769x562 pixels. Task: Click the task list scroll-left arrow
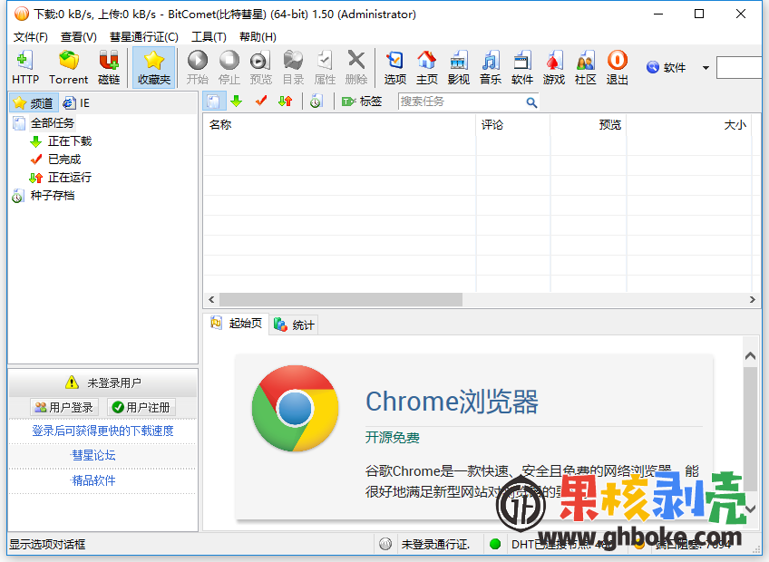coord(211,299)
